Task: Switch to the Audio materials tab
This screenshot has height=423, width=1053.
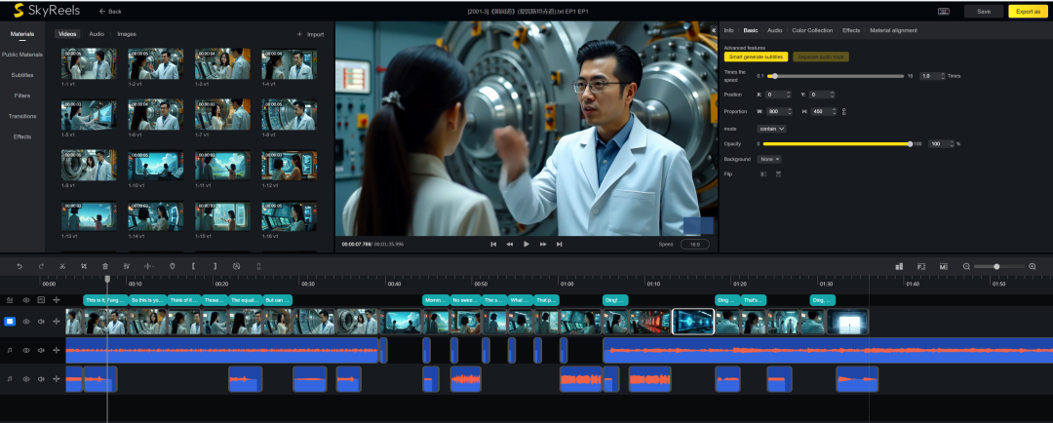Action: 97,34
